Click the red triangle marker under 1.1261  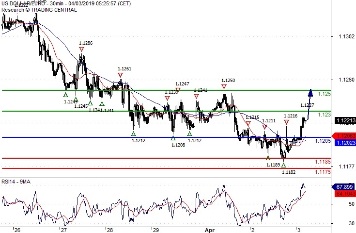pos(120,75)
